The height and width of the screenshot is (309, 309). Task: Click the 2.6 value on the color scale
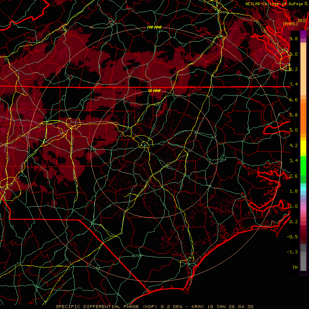294,176
